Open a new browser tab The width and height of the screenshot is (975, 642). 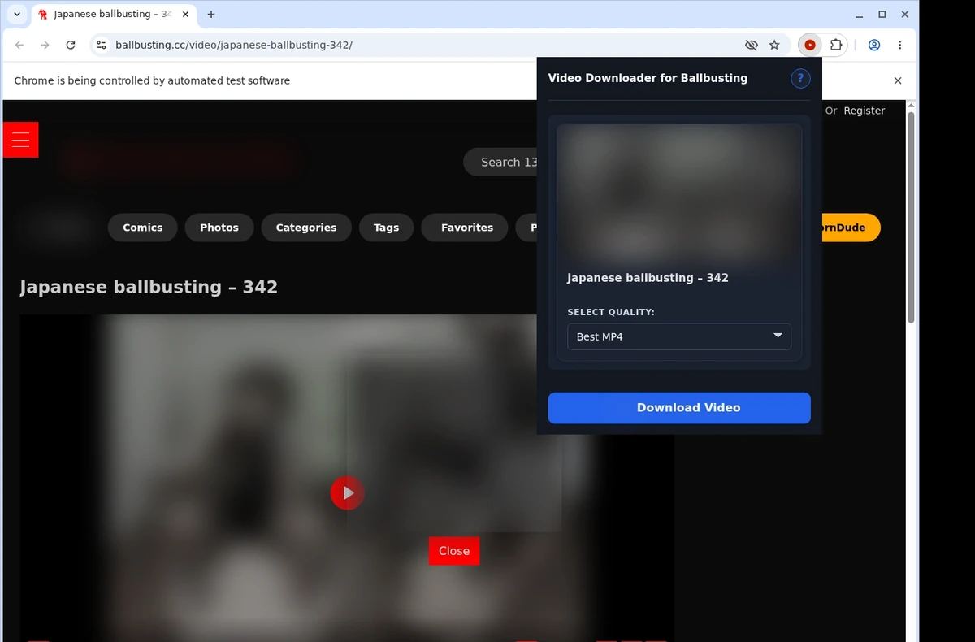pos(211,15)
